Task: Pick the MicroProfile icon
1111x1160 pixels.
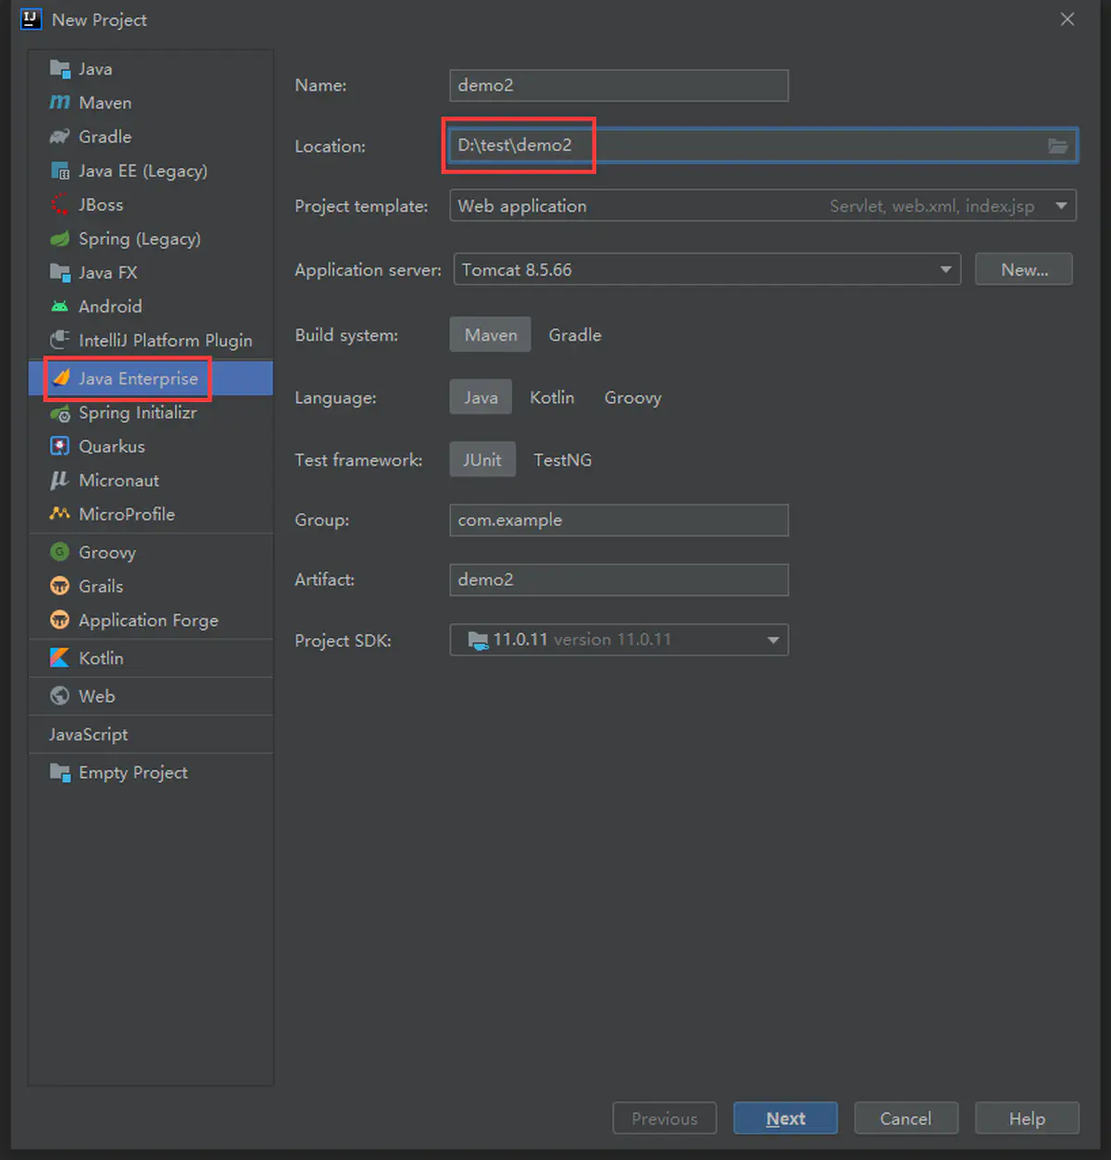Action: 60,514
